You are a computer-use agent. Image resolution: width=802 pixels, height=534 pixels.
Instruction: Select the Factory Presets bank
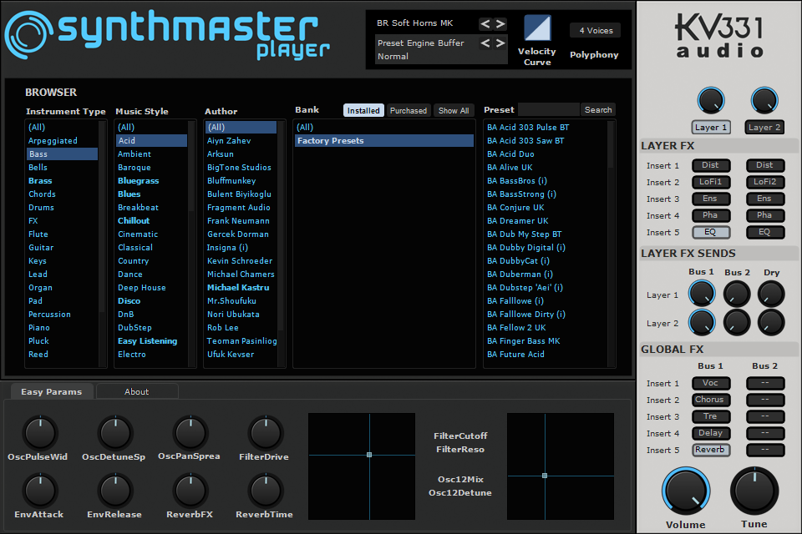tap(384, 140)
